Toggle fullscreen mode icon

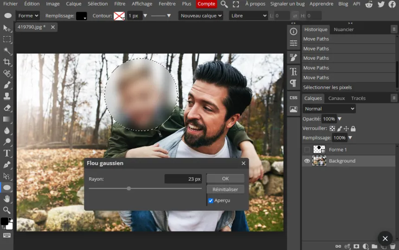click(x=236, y=4)
